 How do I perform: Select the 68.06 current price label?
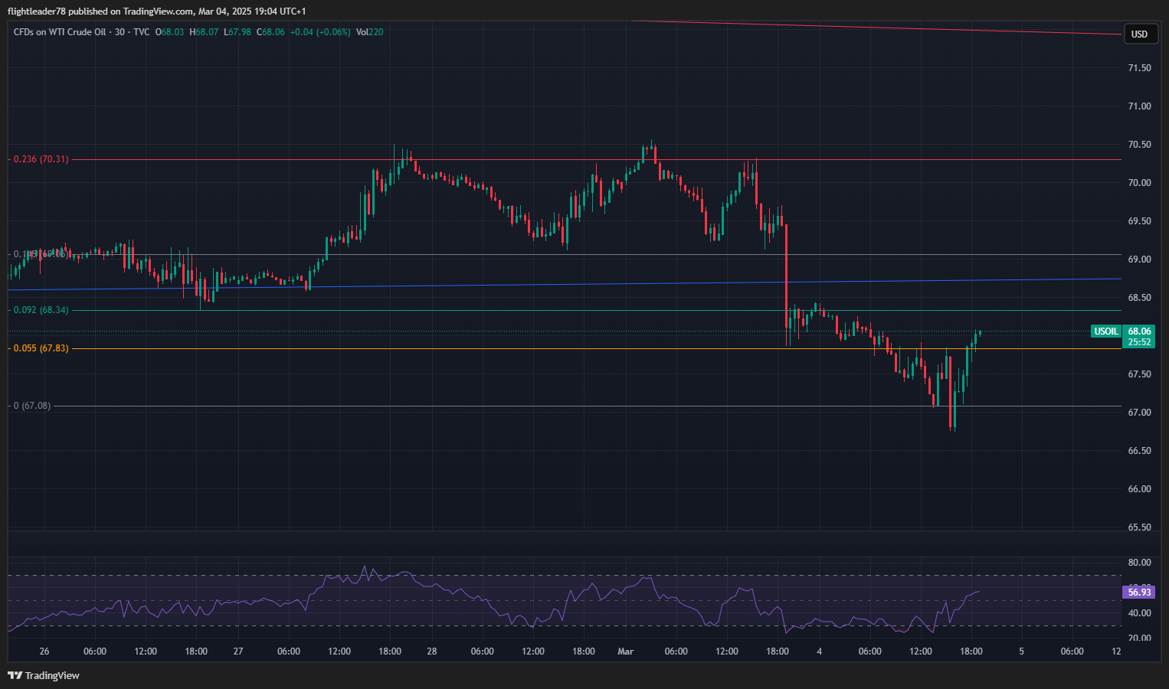click(x=1139, y=331)
